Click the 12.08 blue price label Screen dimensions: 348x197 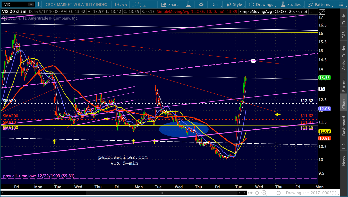[x=324, y=109]
